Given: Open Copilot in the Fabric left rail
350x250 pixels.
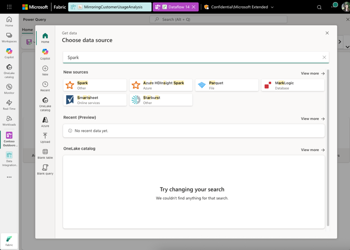Looking at the screenshot, I should (9, 53).
